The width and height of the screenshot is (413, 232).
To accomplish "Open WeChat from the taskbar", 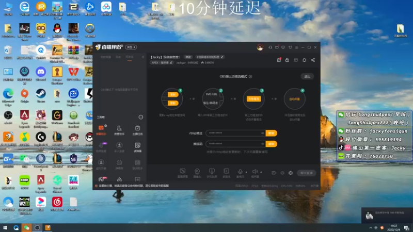I will click(26, 228).
